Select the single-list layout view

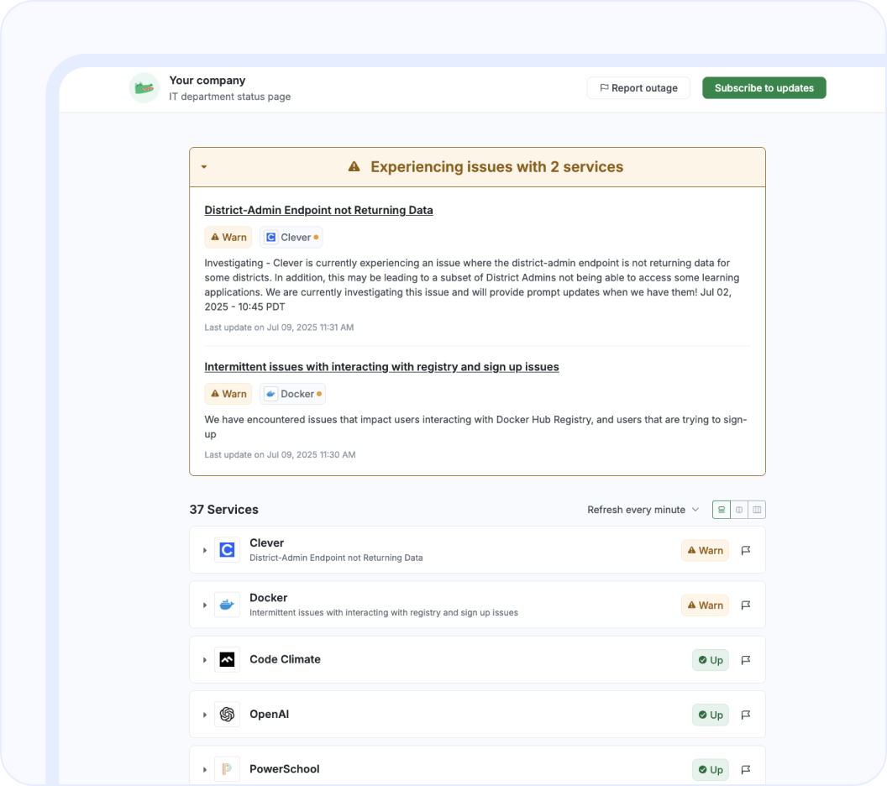(x=721, y=509)
